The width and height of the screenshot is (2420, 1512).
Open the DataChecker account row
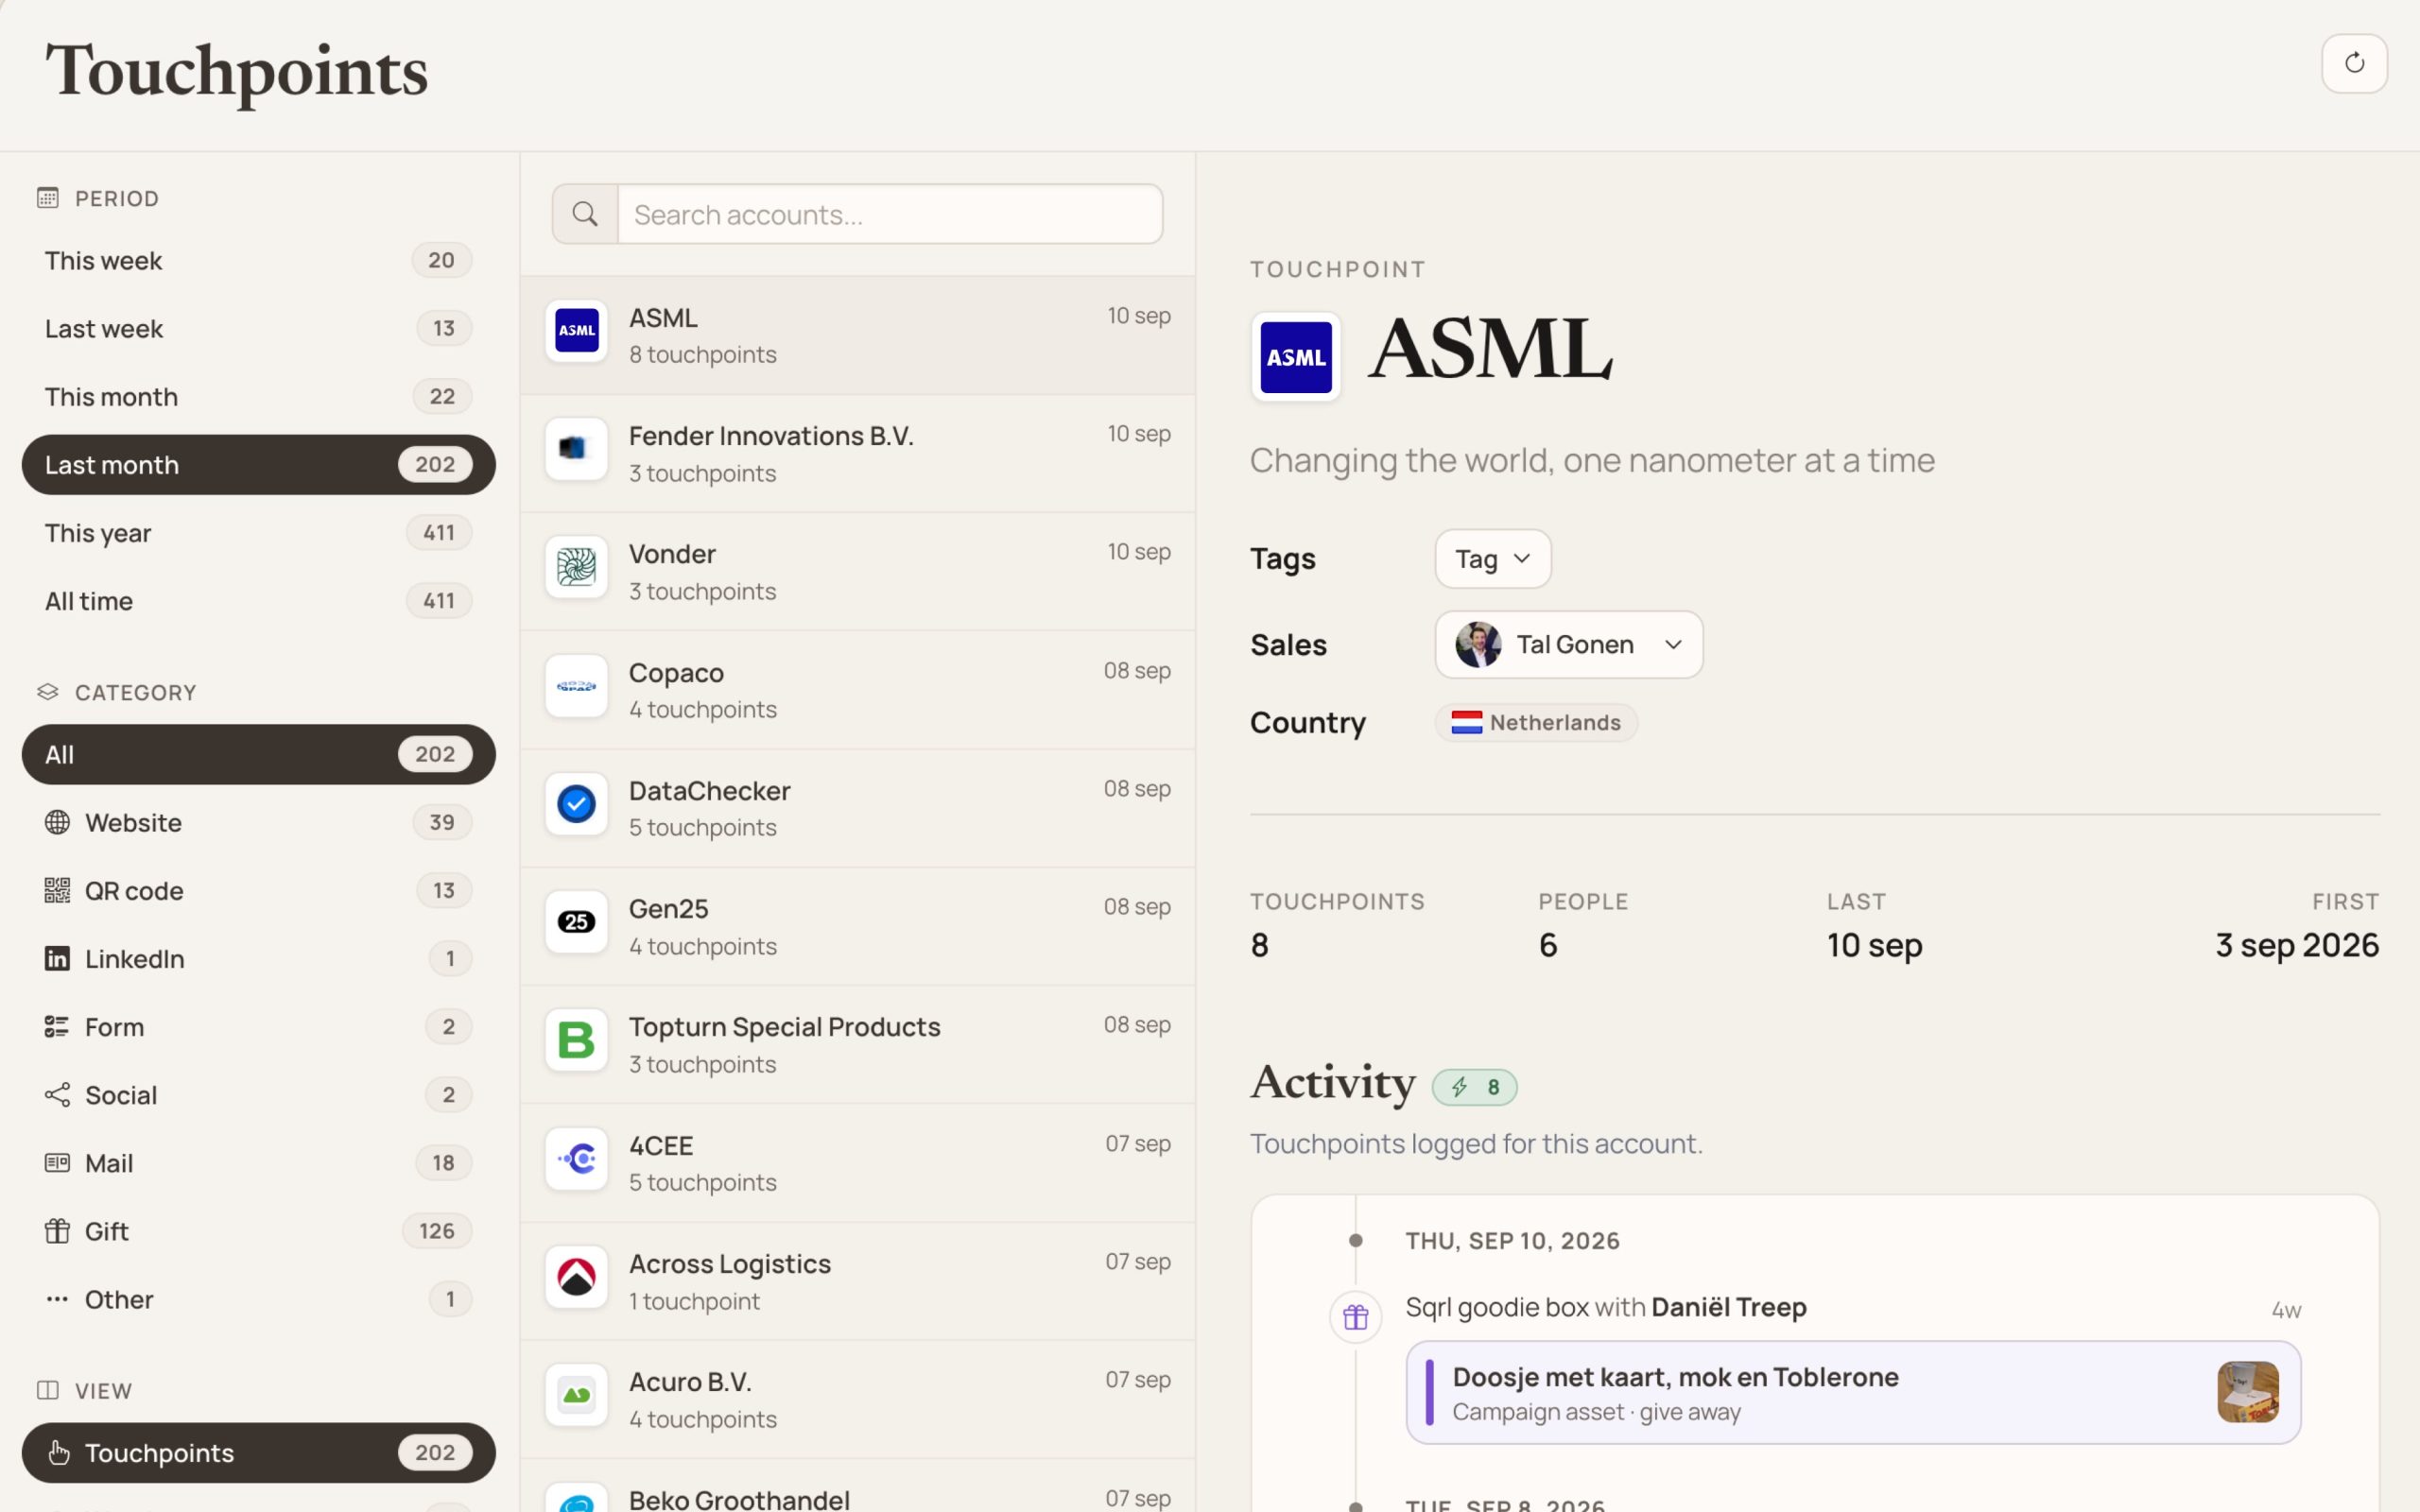(x=858, y=808)
